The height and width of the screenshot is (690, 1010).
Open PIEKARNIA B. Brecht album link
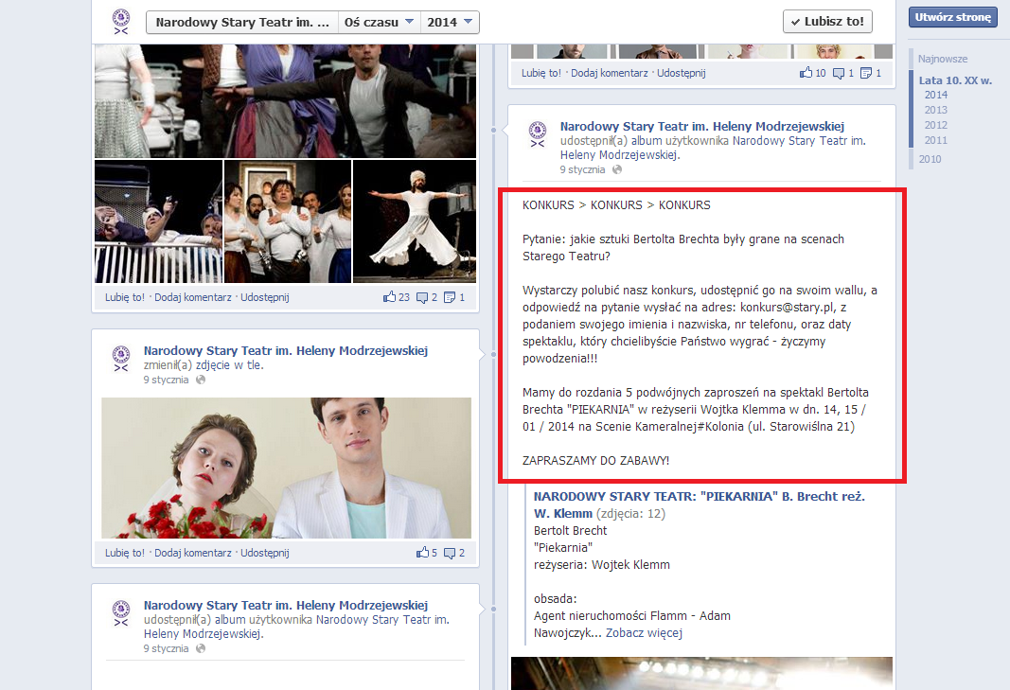coord(699,505)
